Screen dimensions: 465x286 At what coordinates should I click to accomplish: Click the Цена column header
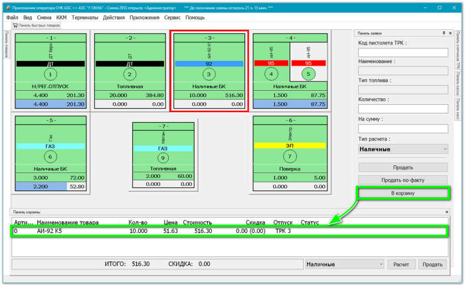tap(171, 222)
